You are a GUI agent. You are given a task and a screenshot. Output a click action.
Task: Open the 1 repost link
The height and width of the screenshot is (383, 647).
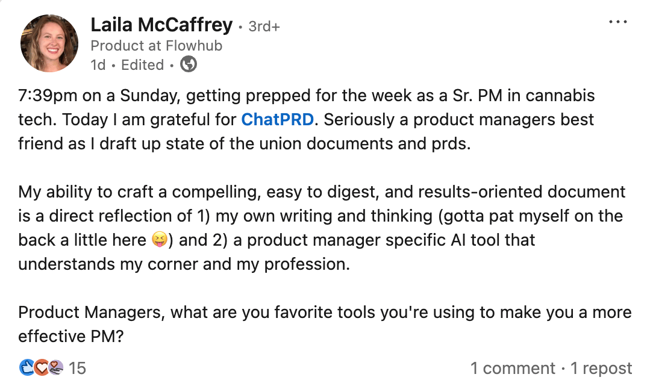coord(601,368)
